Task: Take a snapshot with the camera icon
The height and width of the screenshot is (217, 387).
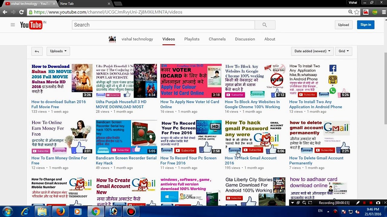Action: coord(378,203)
